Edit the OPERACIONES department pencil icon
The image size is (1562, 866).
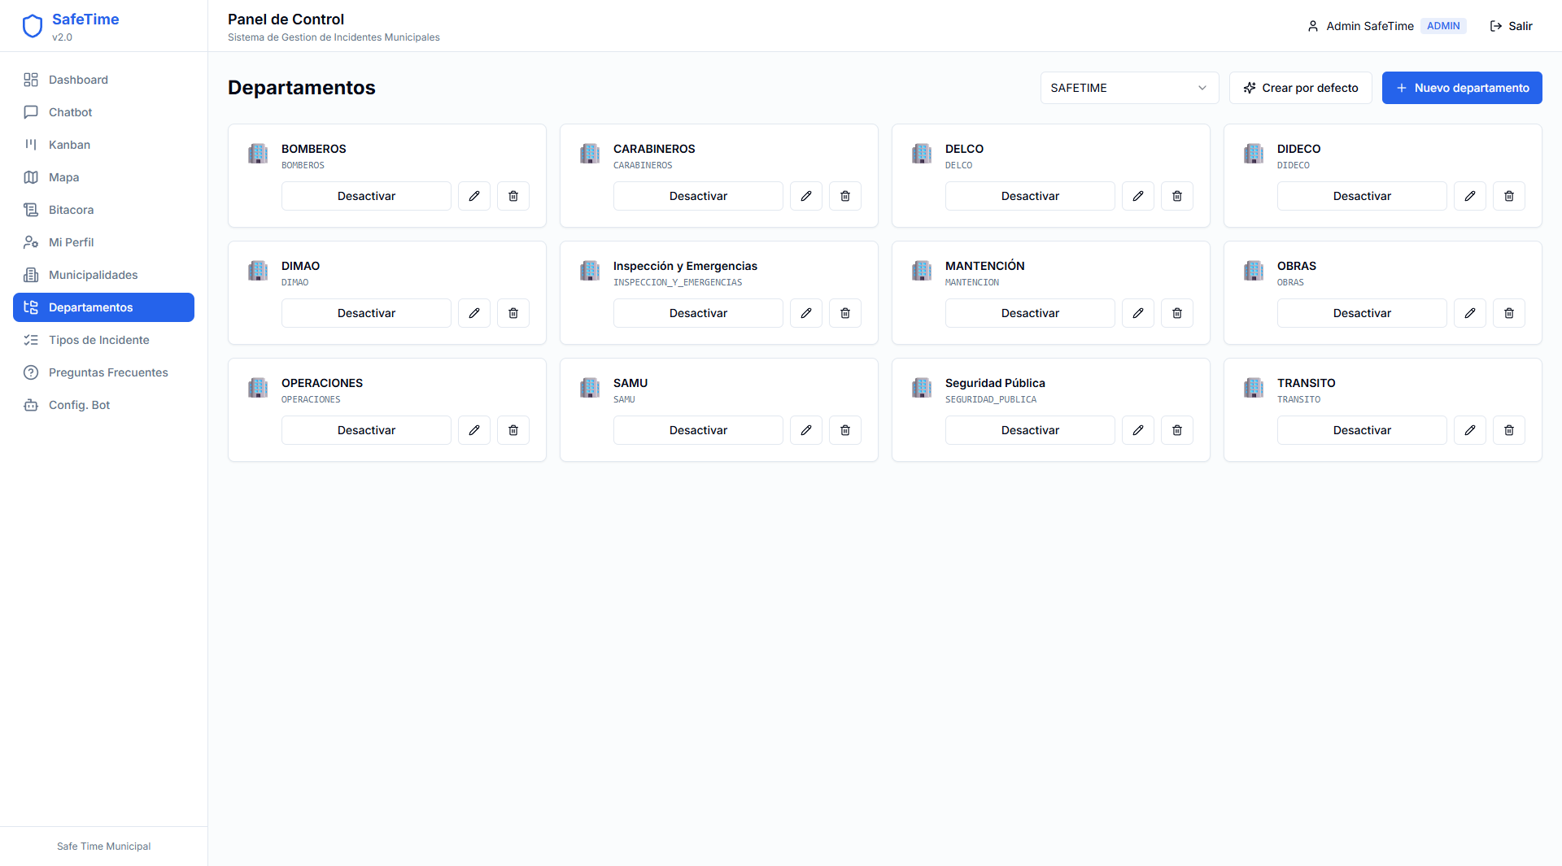click(474, 430)
